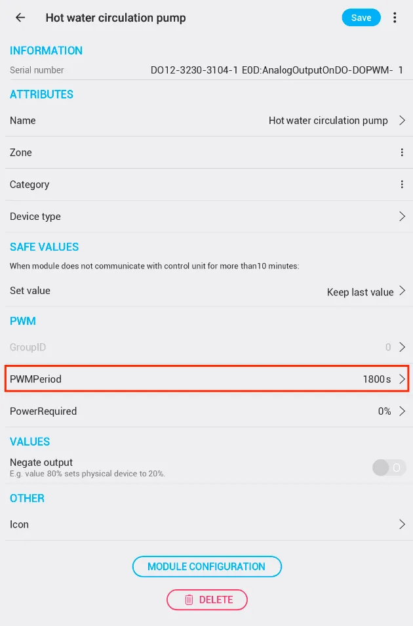Viewport: 413px width, 626px height.
Task: Open Module Configuration
Action: coord(206,566)
